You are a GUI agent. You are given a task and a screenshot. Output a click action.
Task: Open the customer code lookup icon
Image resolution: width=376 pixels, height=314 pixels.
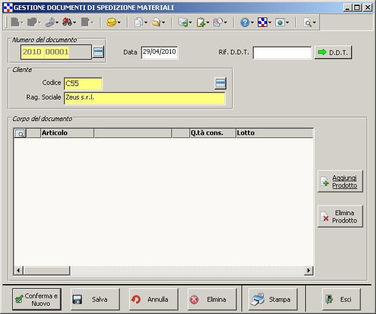tap(220, 84)
